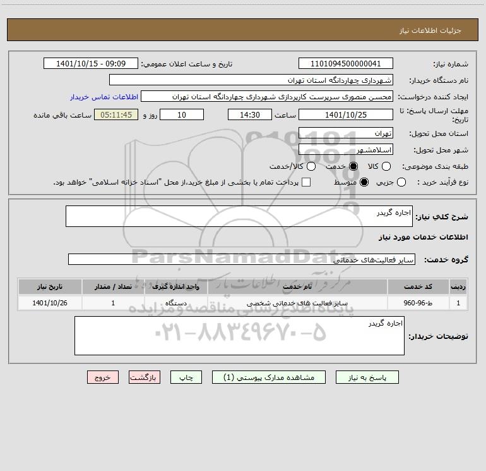
Task: Click the delivery province field تهران
Action: click(x=346, y=133)
